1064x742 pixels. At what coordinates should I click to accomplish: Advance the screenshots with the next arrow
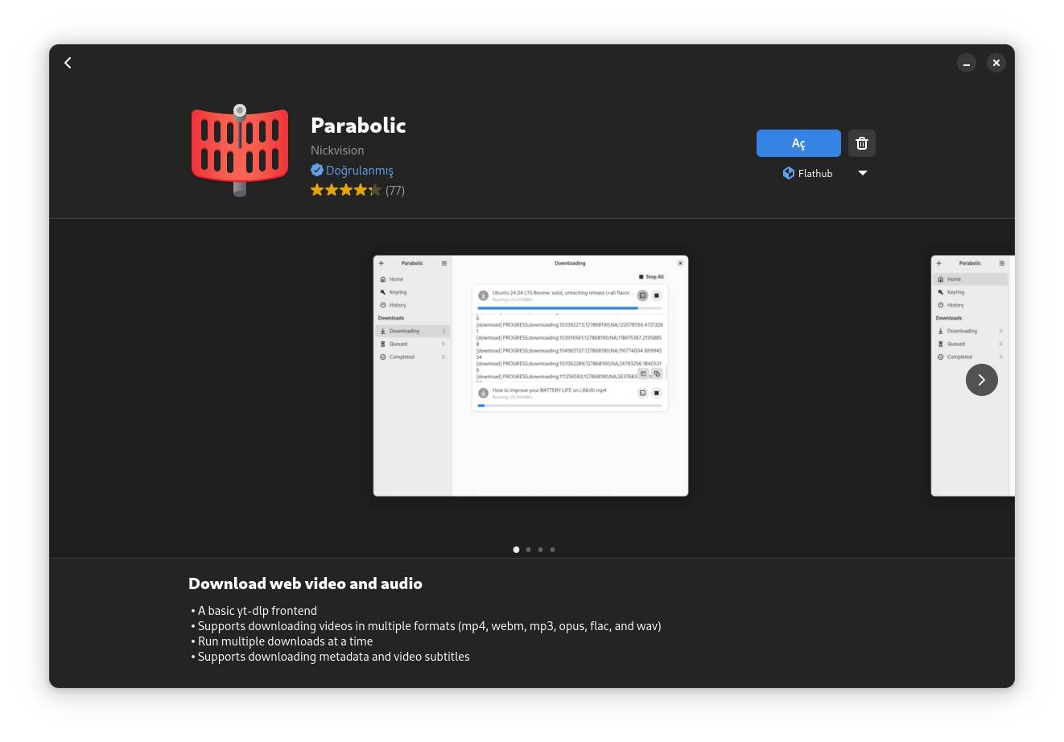[981, 380]
